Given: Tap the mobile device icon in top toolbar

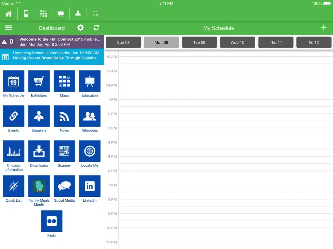Looking at the screenshot, I should tap(26, 14).
